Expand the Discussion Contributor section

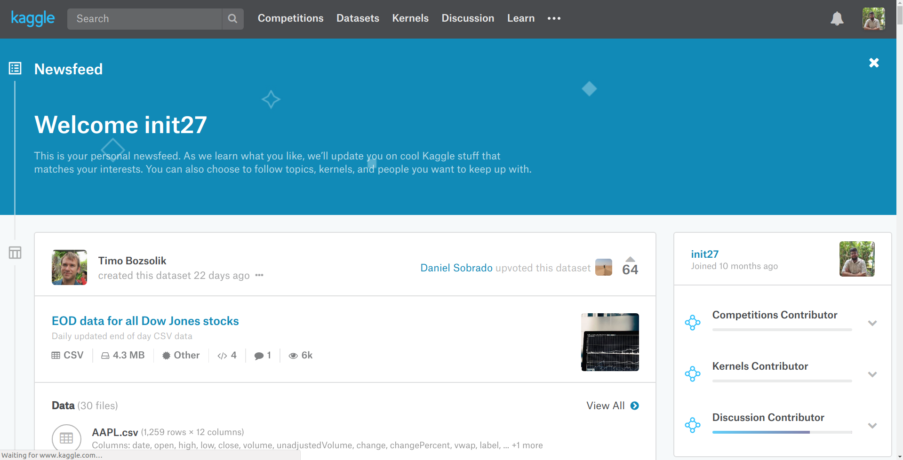[872, 426]
